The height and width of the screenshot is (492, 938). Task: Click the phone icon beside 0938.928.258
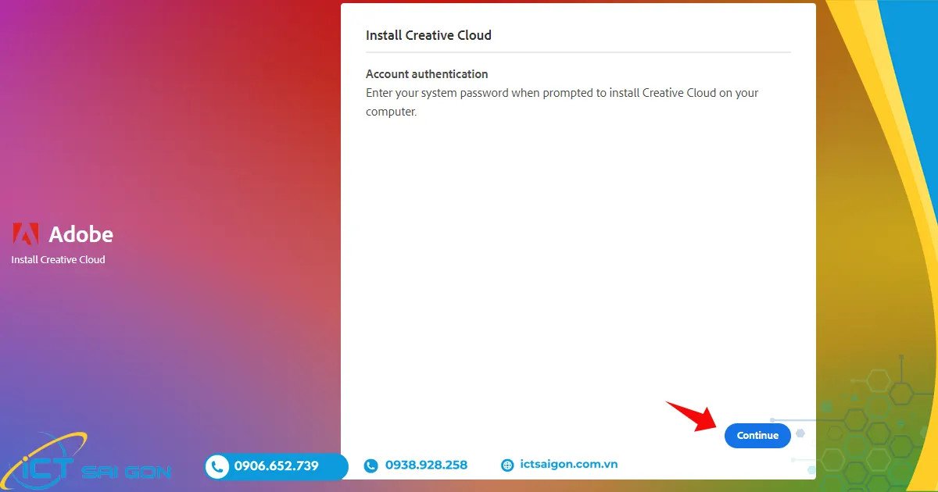point(371,465)
